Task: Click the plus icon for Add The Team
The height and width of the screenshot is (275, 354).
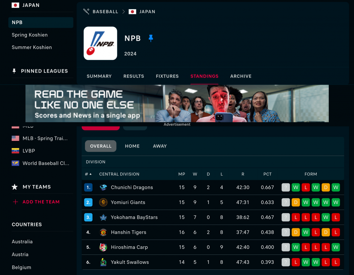Action: 15,202
